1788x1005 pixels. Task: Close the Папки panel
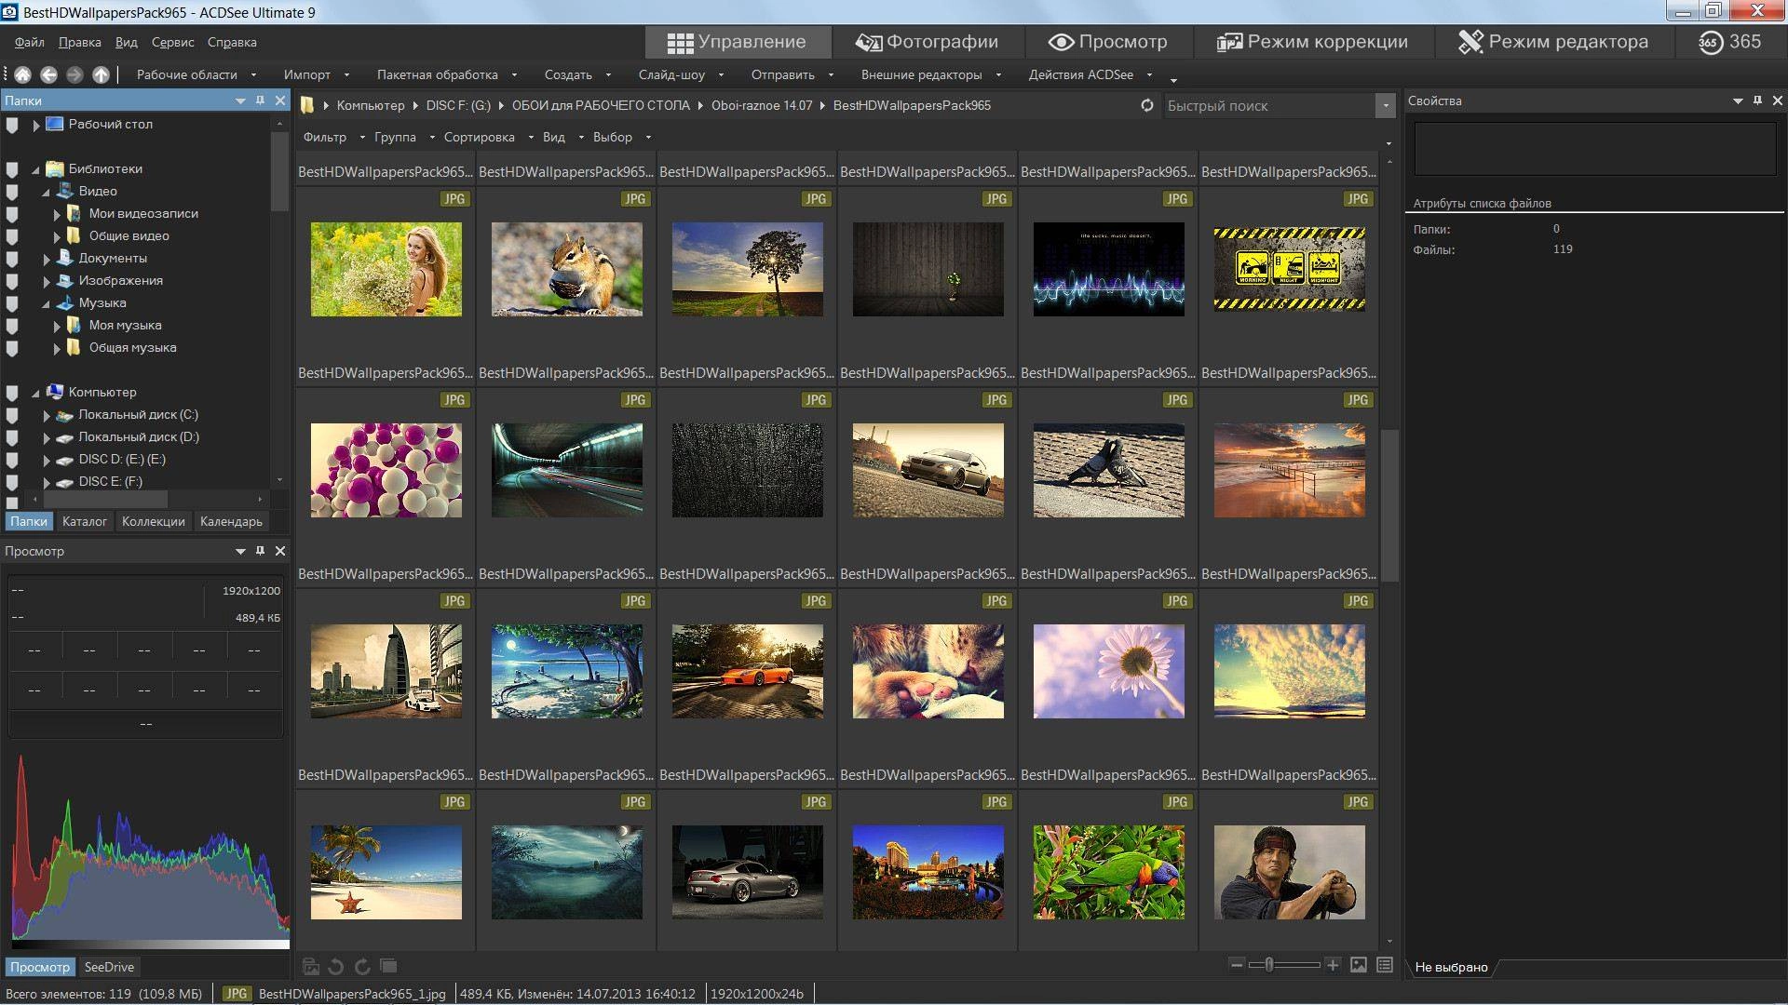pyautogui.click(x=280, y=100)
